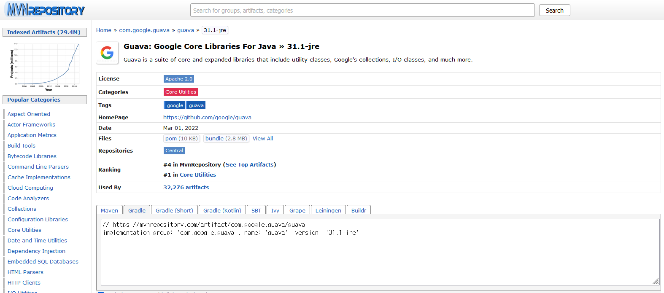This screenshot has height=293, width=664.
Task: Open Cache Implementations category
Action: point(39,177)
